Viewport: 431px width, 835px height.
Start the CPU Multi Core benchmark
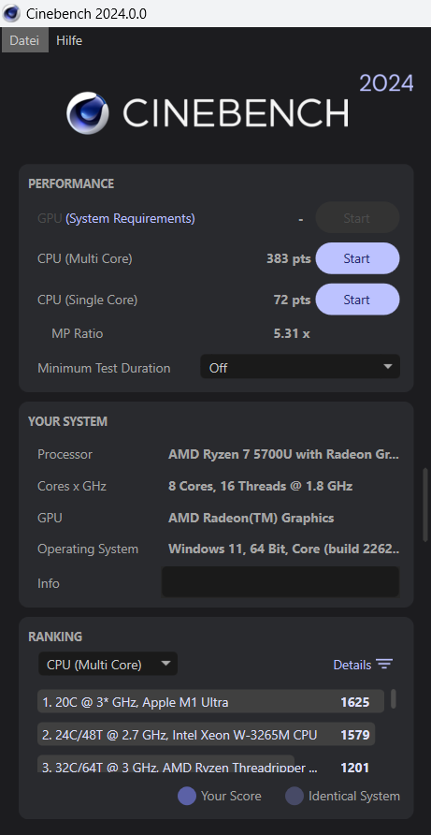click(x=357, y=258)
